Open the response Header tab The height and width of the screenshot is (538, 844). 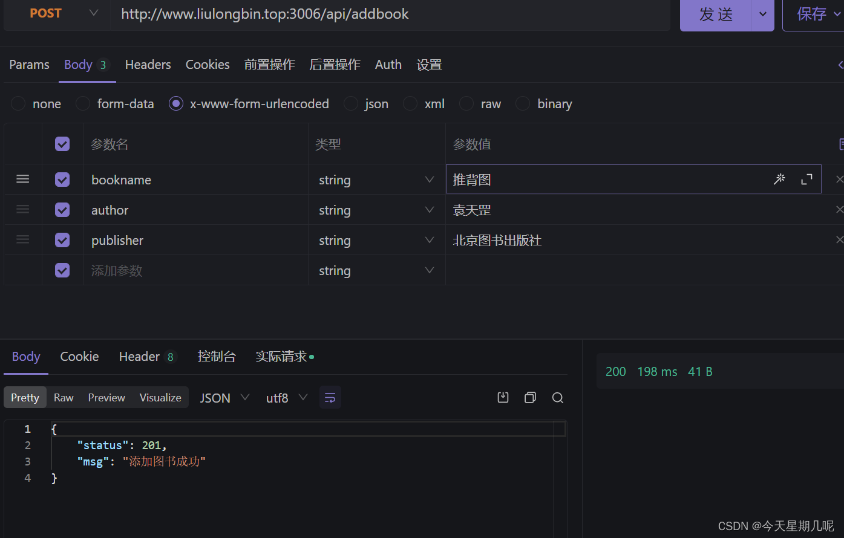coord(147,357)
